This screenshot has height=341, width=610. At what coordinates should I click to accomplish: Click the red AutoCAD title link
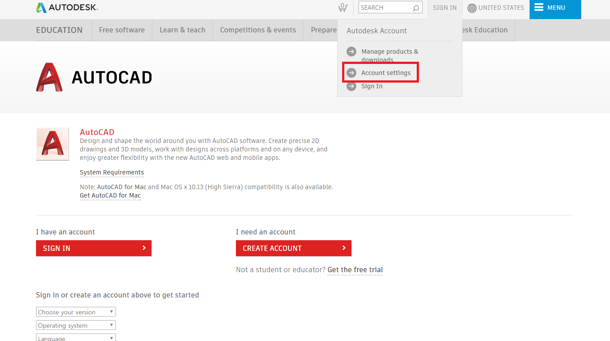(97, 132)
